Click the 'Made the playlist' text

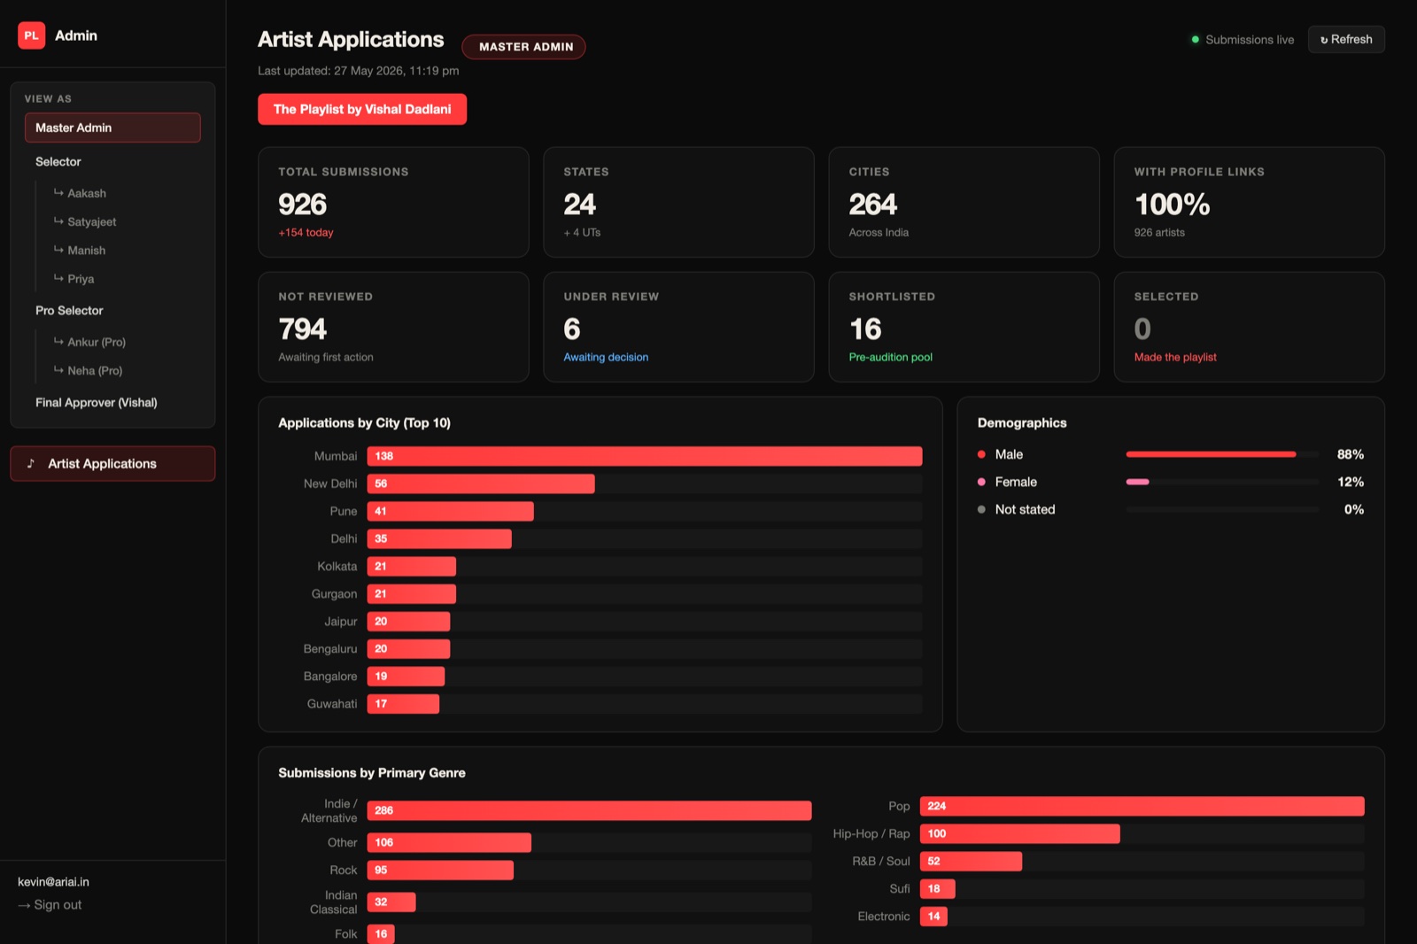click(x=1175, y=357)
